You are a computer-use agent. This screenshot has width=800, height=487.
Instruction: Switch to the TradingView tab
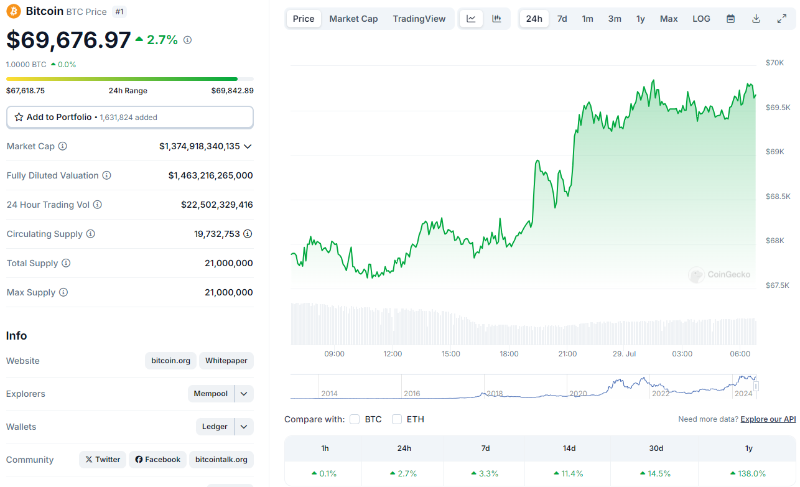(419, 19)
